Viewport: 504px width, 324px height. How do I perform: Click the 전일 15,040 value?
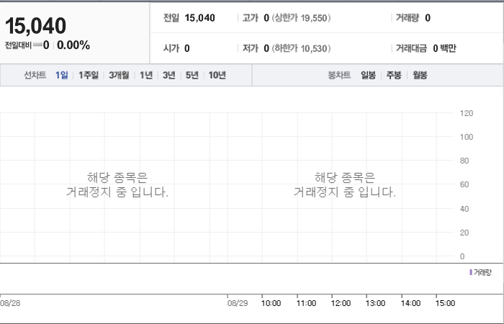pos(199,18)
